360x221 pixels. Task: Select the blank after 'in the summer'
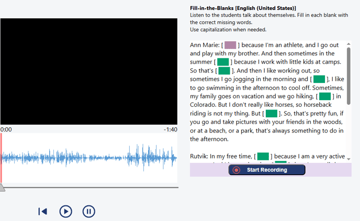point(223,62)
